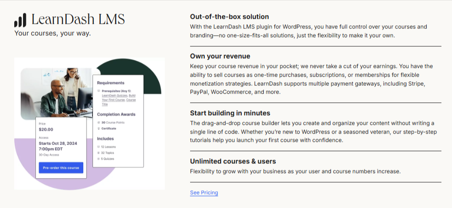
Task: Click the 30 Course Points row
Action: tap(111, 123)
